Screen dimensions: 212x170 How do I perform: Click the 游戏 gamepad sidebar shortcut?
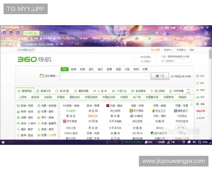[x=200, y=97]
